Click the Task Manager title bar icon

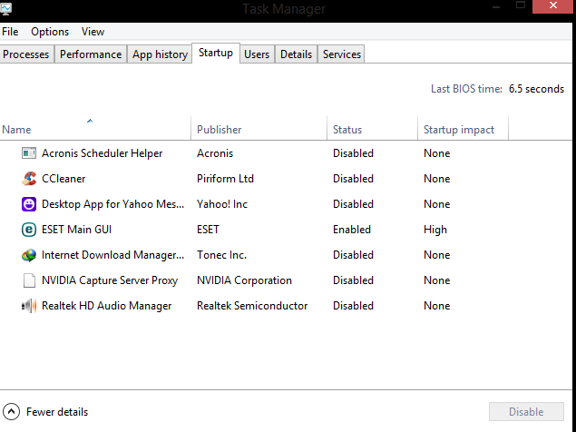tap(6, 9)
